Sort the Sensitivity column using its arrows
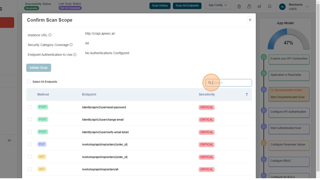The height and width of the screenshot is (180, 320). [x=247, y=94]
